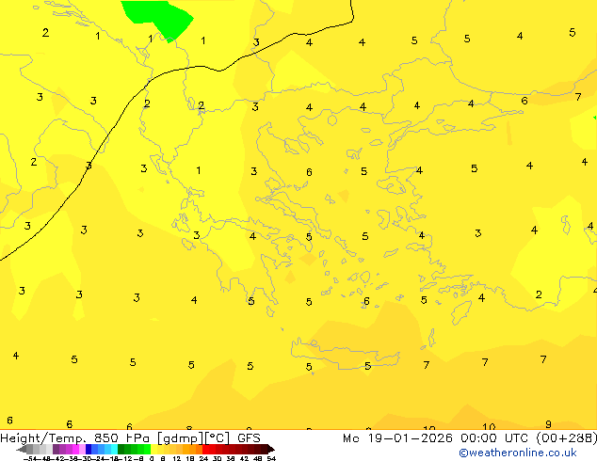The image size is (597, 461).
Task: Pick the bright yellow legend swatch above 0
Action: pyautogui.click(x=153, y=449)
